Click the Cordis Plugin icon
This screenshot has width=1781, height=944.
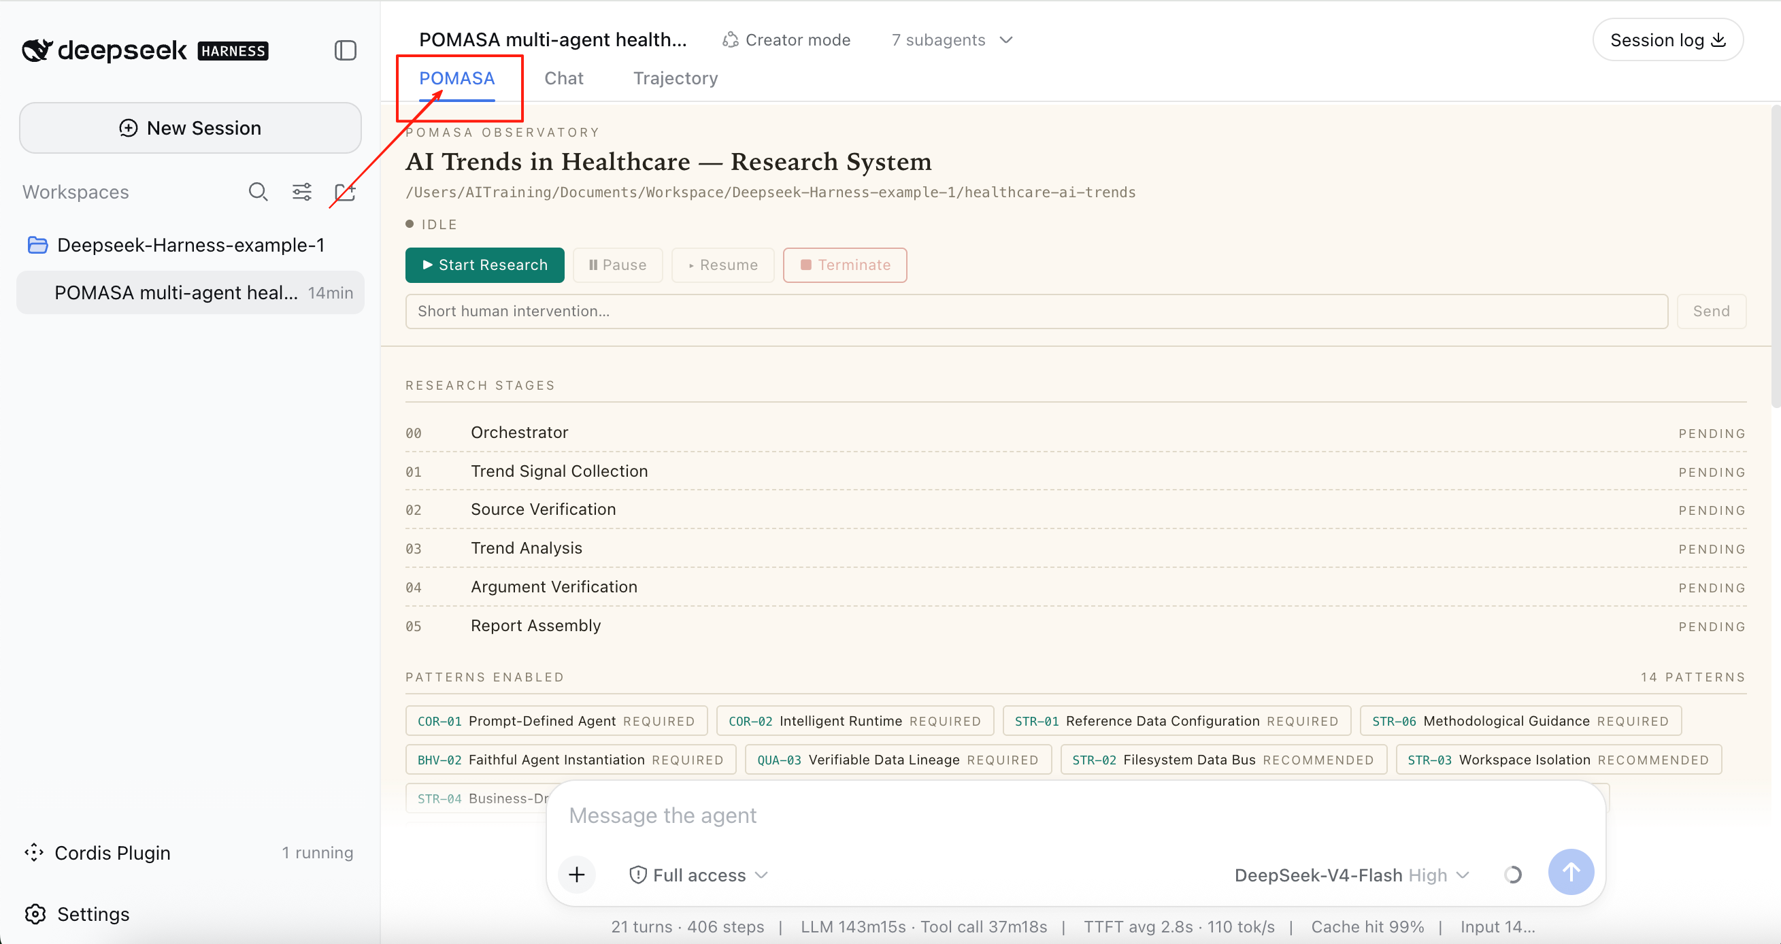[x=34, y=852]
